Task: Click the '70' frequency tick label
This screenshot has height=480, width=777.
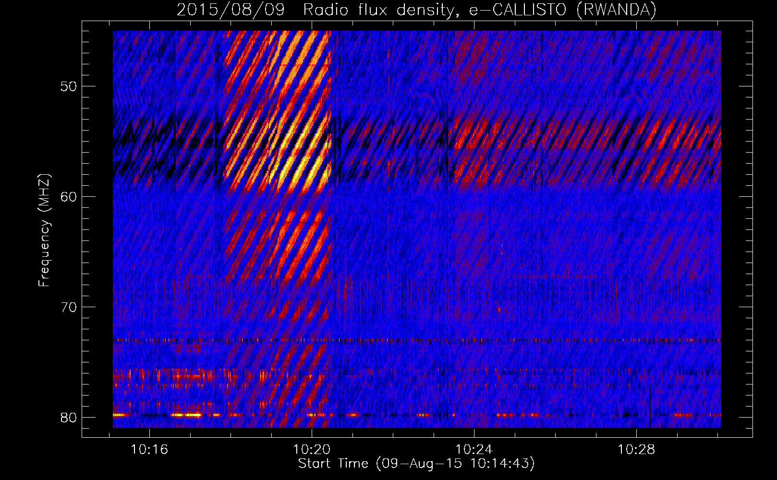Action: (x=69, y=307)
